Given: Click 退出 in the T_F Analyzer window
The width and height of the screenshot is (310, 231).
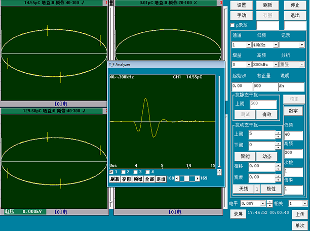Looking at the screenshot, I should 161,178.
